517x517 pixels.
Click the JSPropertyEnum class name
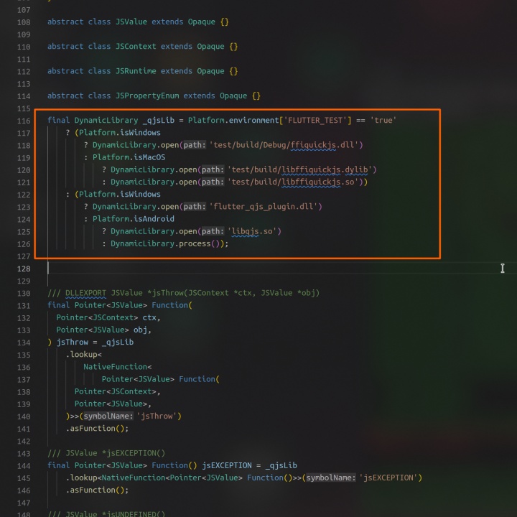[x=147, y=96]
